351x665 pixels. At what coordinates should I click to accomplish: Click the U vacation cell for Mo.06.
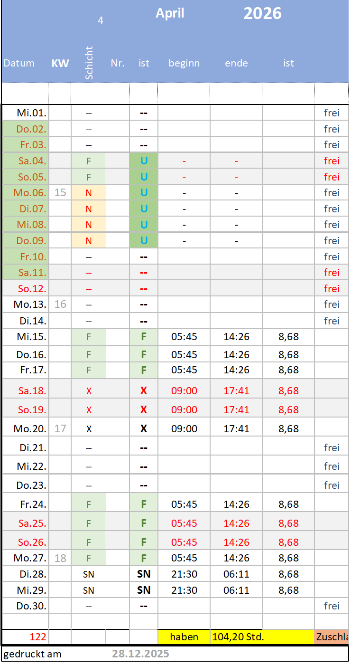point(144,192)
